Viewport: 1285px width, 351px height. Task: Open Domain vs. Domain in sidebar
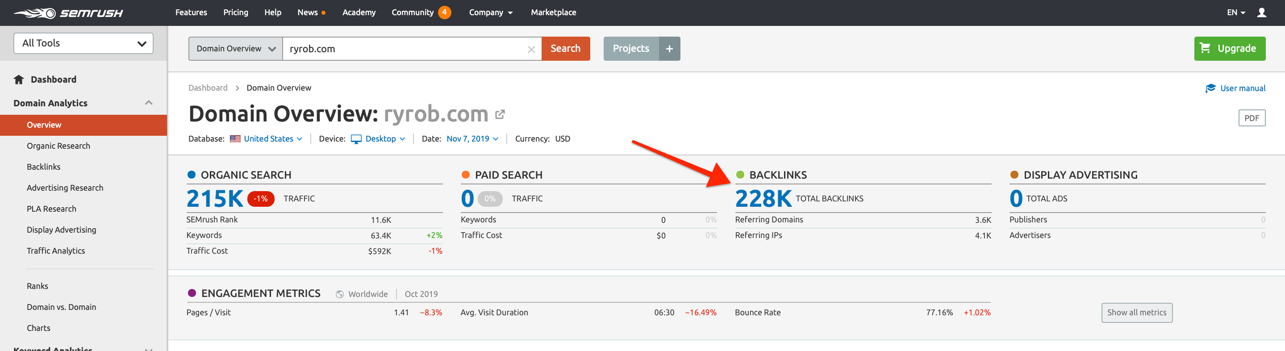click(61, 307)
